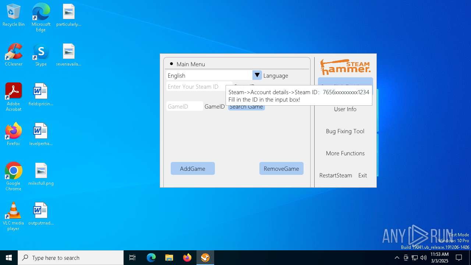Open Microsoft Edge desktop shortcut

[x=41, y=18]
